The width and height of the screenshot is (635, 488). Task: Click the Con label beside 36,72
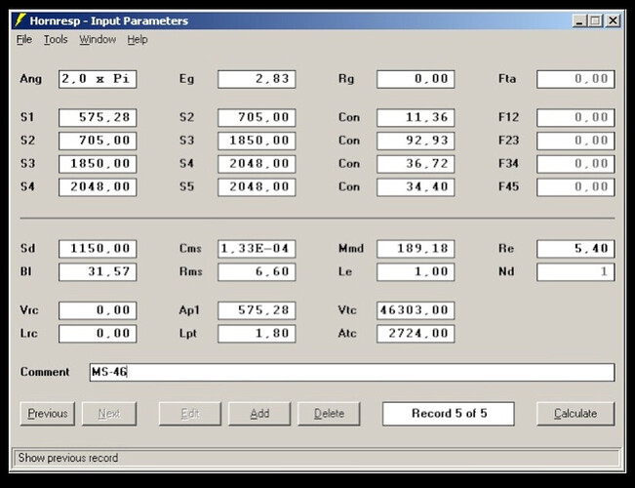349,164
